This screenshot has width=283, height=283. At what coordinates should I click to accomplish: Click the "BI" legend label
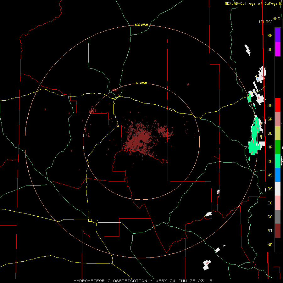pos(270,231)
